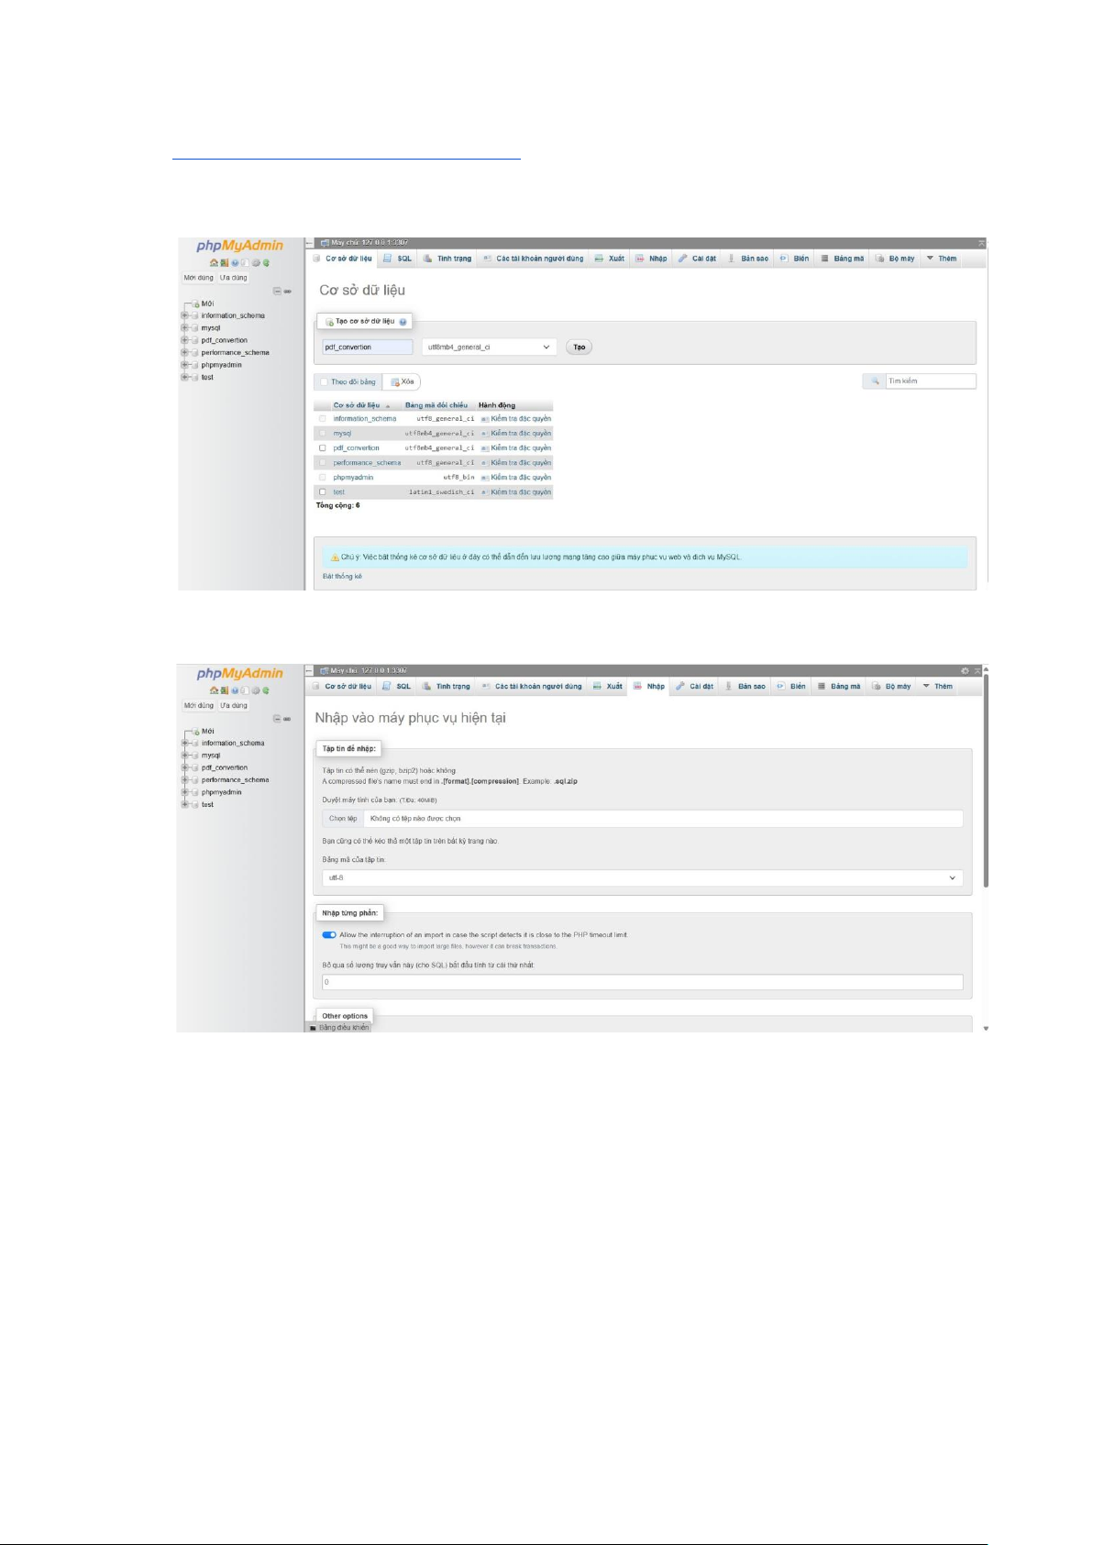Click the search magnifier icon beside Tìm kiếm
The image size is (1093, 1545).
pyautogui.click(x=875, y=381)
